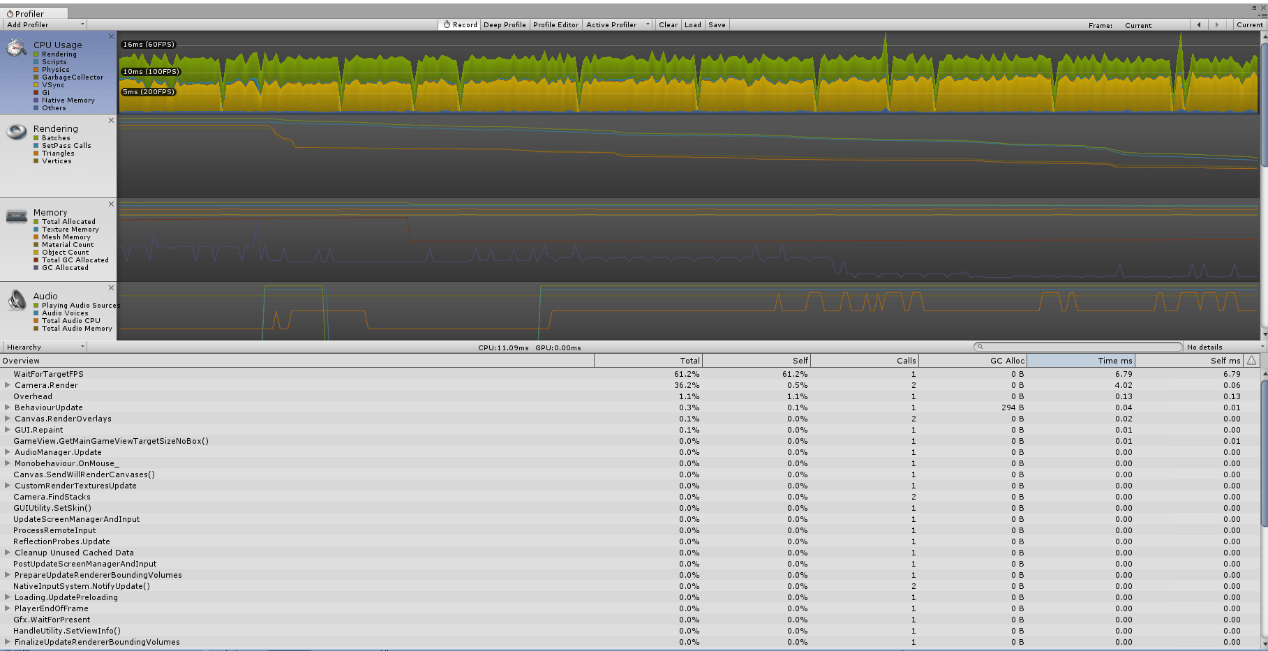
Task: Click the Memory profiler module icon
Action: click(17, 216)
